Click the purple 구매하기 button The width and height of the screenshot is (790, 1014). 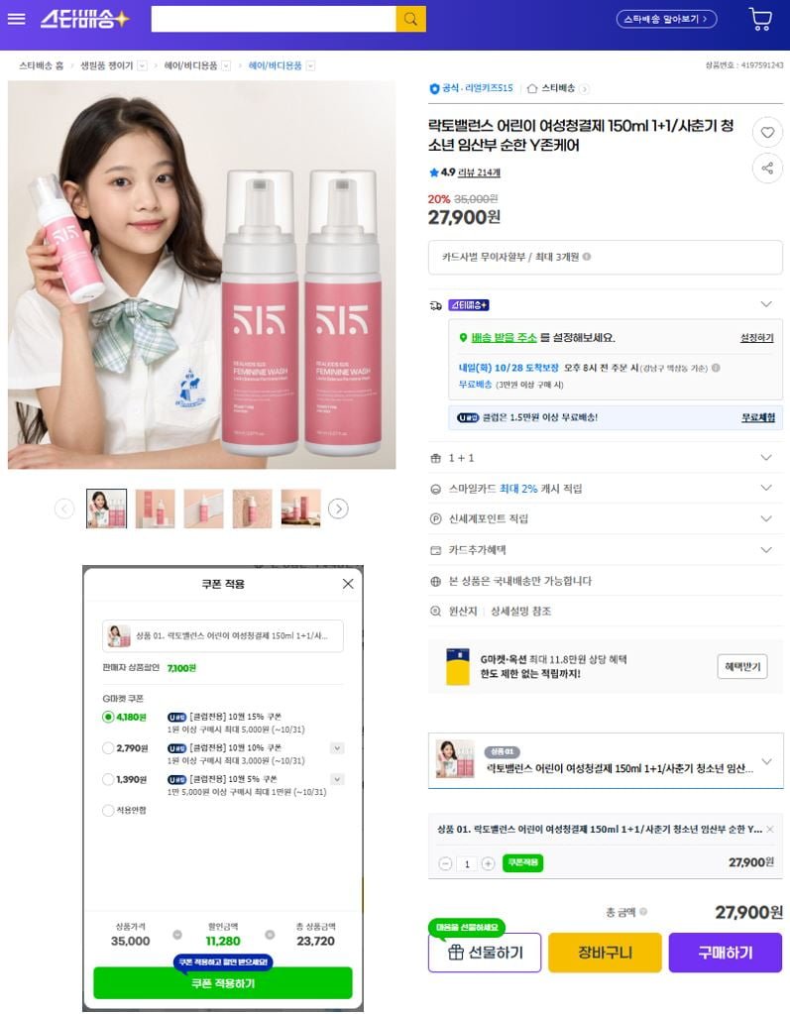coord(726,953)
